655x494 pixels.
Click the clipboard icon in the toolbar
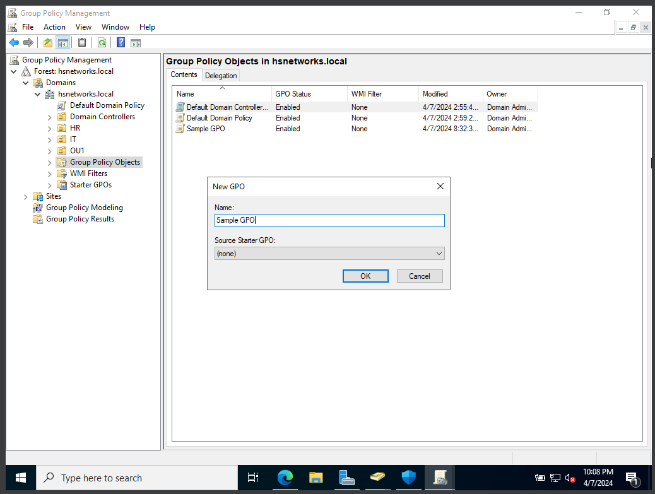(82, 42)
